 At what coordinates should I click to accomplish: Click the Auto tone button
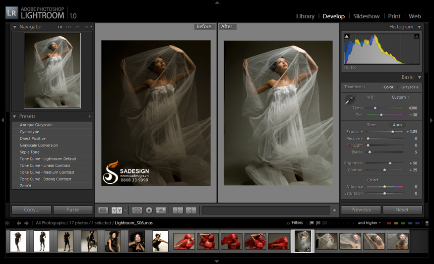click(x=397, y=125)
